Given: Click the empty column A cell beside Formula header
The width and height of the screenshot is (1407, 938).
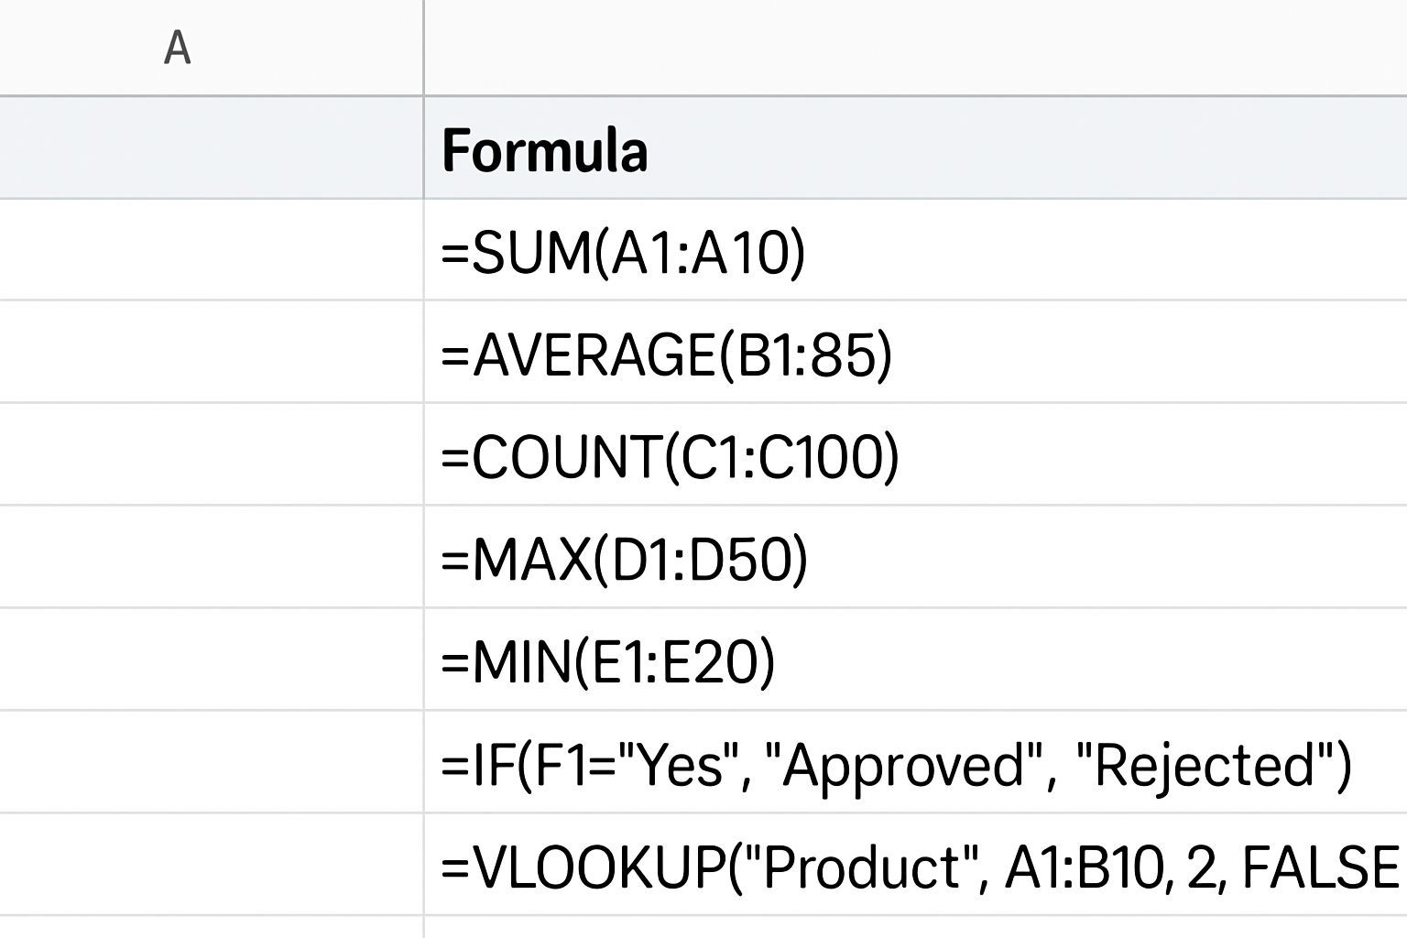Looking at the screenshot, I should [x=211, y=148].
